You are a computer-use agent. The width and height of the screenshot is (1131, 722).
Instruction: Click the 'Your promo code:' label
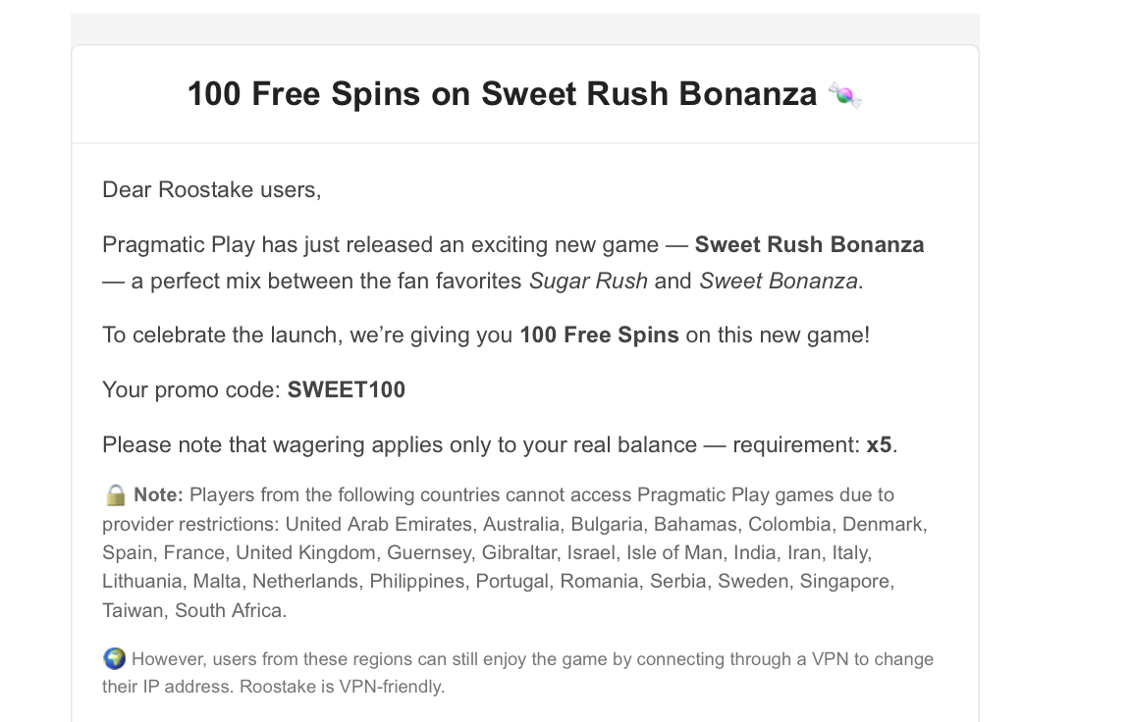pyautogui.click(x=191, y=389)
